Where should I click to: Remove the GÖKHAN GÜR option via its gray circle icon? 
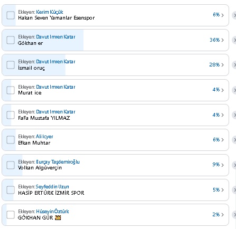point(234,215)
